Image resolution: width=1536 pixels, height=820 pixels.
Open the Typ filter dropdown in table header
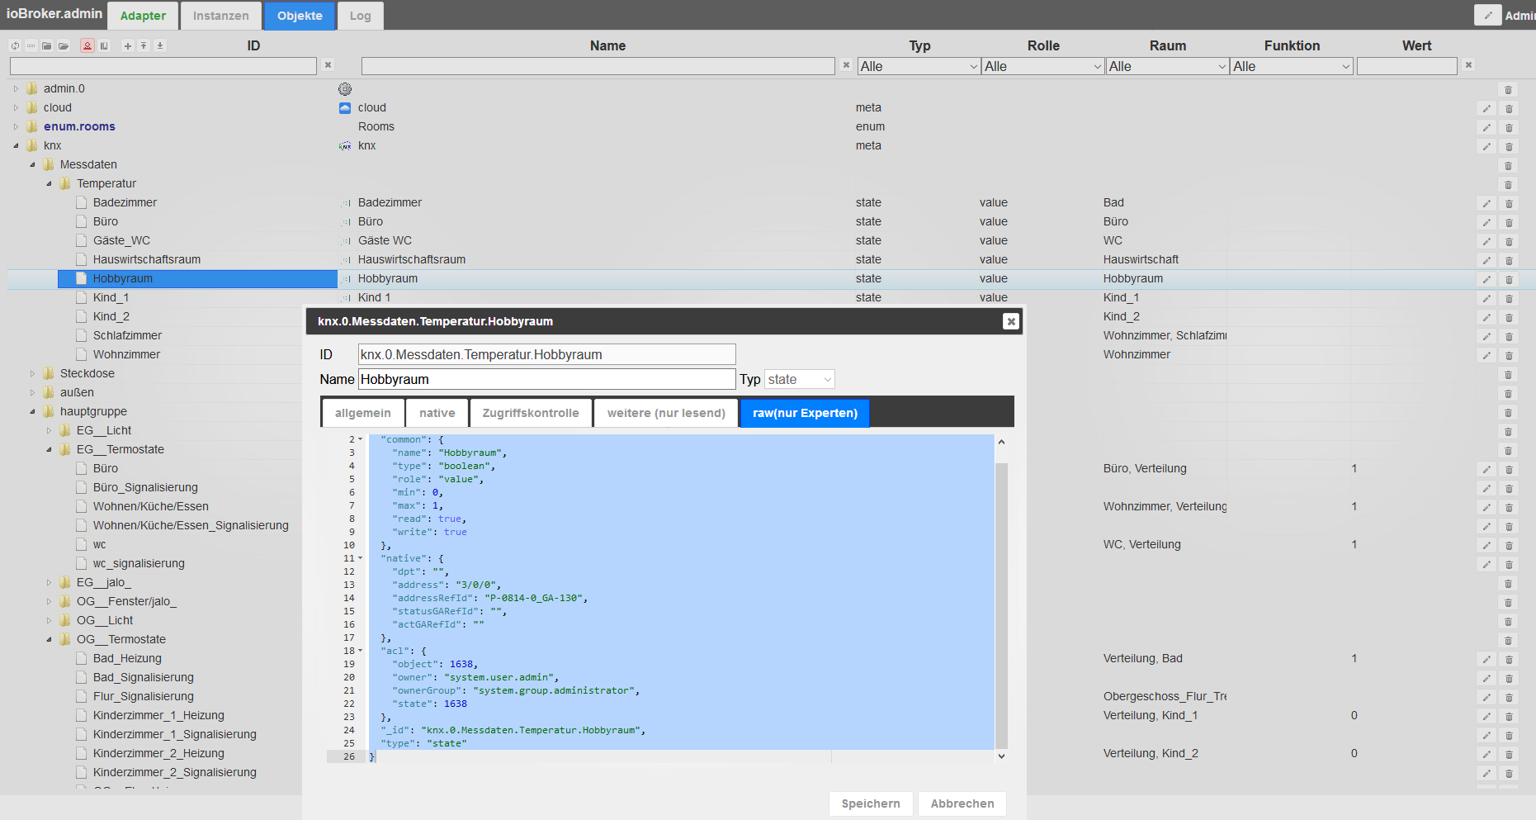919,66
